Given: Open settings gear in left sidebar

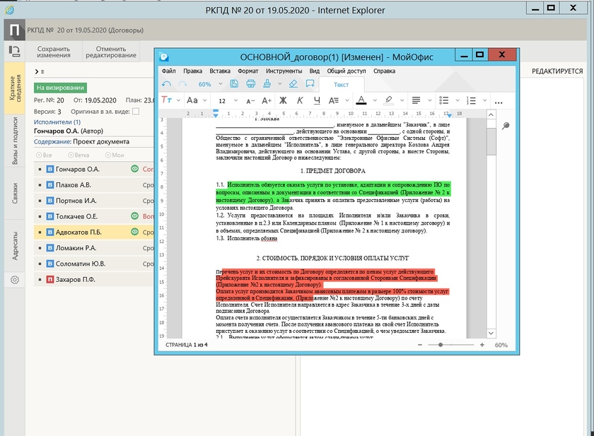Looking at the screenshot, I should click(14, 280).
